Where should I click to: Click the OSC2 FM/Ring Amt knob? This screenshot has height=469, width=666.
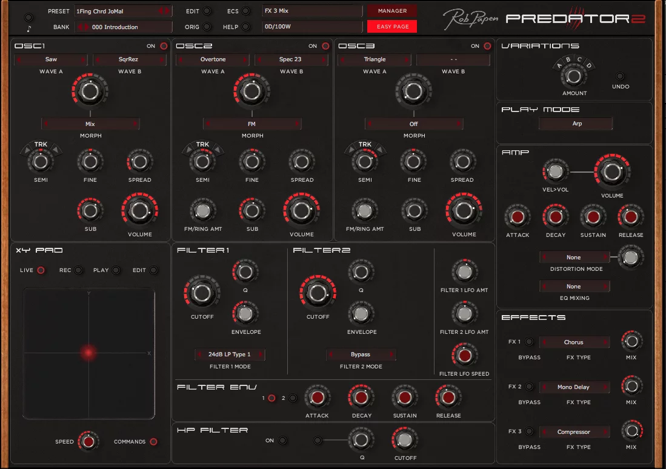click(202, 211)
